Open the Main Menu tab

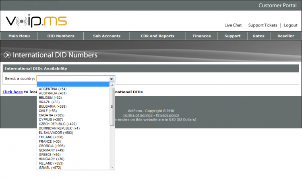tap(19, 36)
